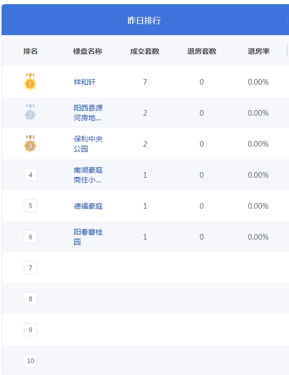Image resolution: width=289 pixels, height=375 pixels.
Task: Click 退房率 0.00% for 祥和轩
Action: point(258,82)
